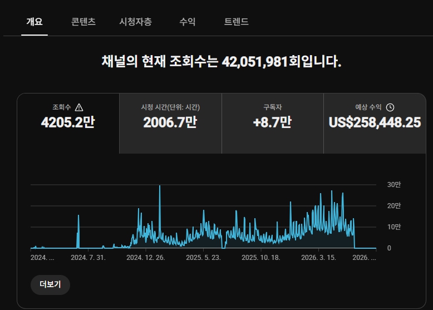
Task: Go to the 트렌드 tab
Action: (237, 22)
